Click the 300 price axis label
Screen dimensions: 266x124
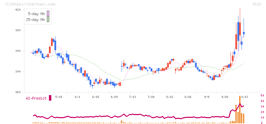point(18,72)
